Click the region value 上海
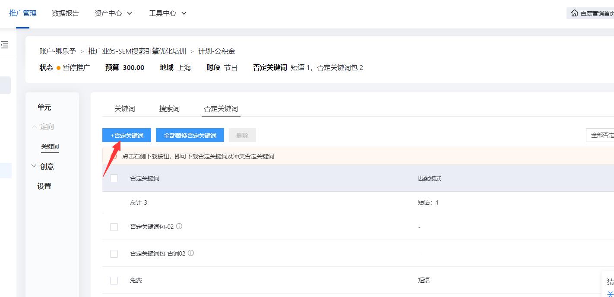The image size is (614, 297). tap(184, 68)
